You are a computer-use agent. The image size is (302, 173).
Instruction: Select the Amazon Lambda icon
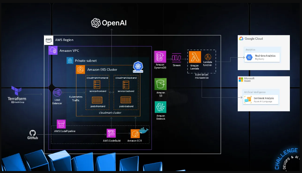click(195, 57)
